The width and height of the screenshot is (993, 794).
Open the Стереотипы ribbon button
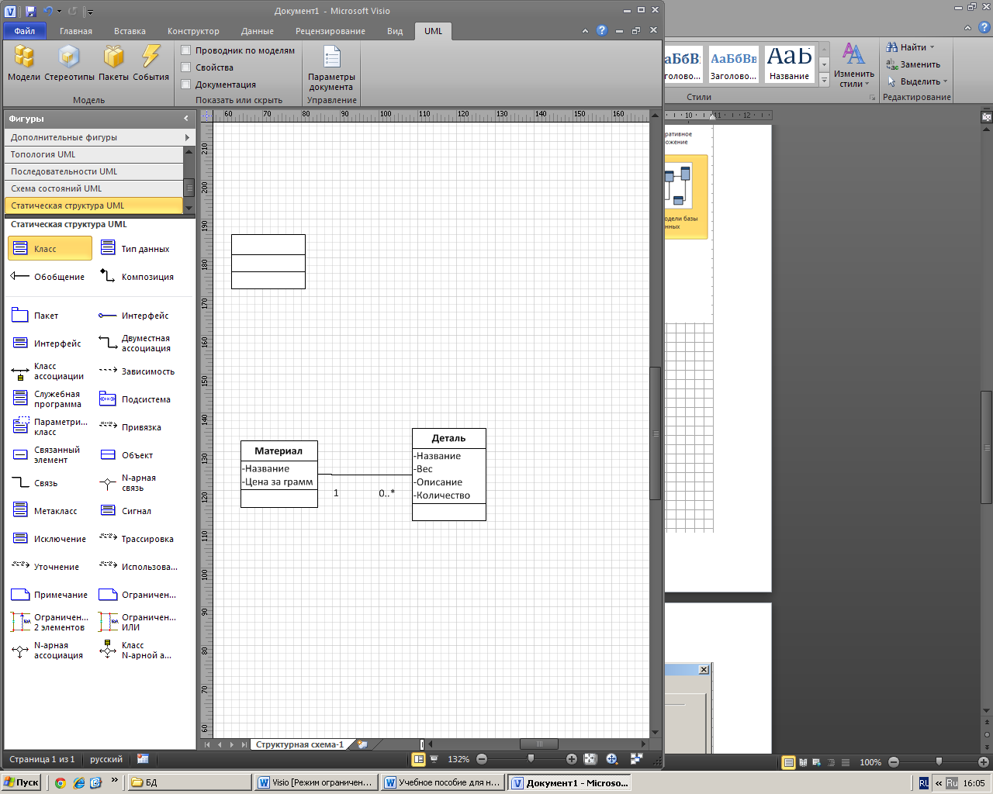coord(69,63)
